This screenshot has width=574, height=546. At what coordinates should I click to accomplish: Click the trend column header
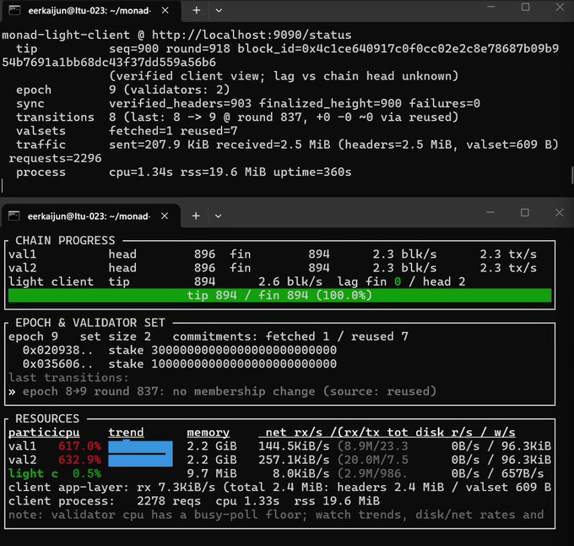pyautogui.click(x=126, y=433)
